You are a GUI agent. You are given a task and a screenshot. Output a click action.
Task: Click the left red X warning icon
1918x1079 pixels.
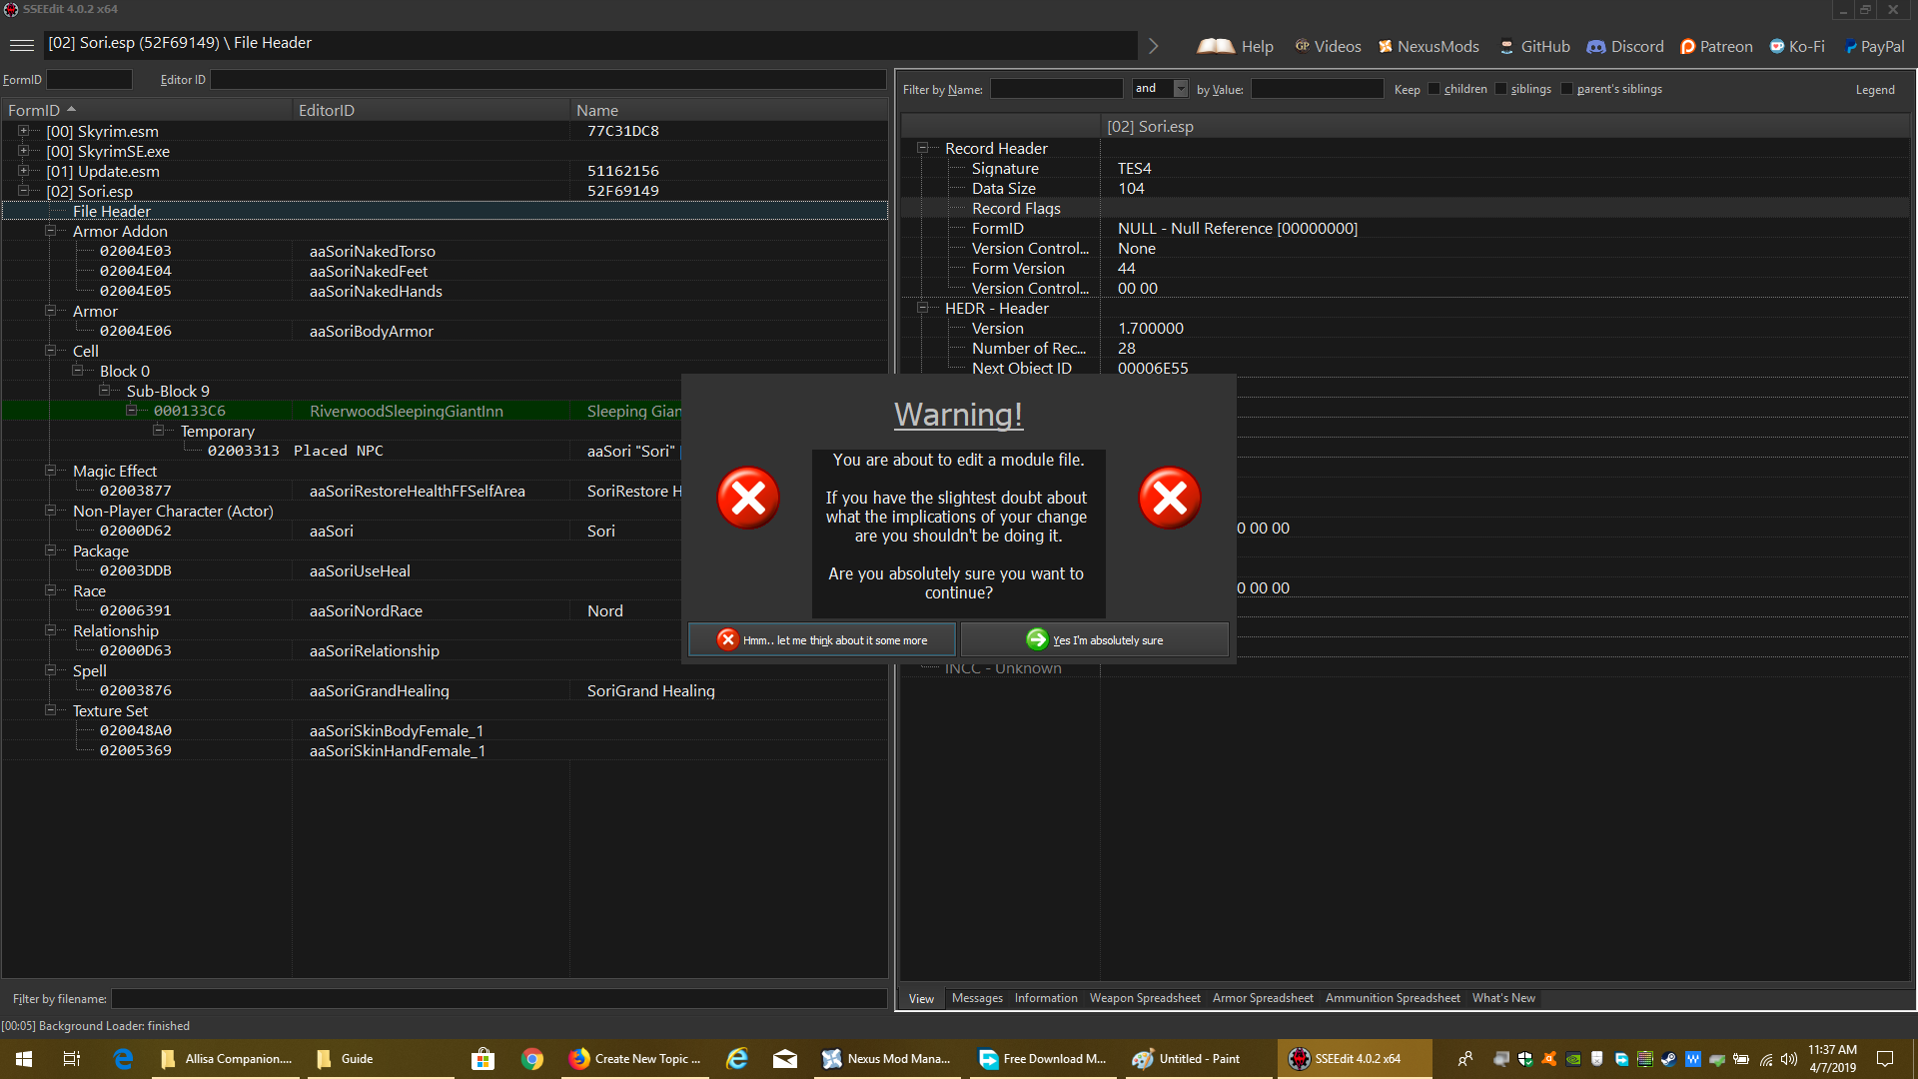click(x=748, y=498)
